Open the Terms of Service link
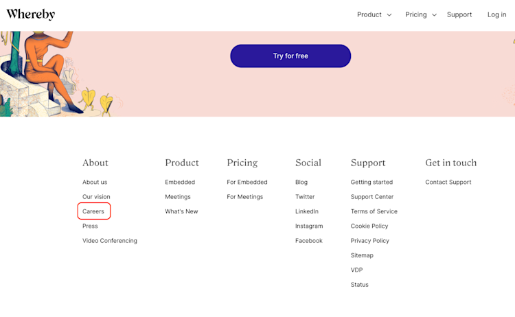 (374, 211)
